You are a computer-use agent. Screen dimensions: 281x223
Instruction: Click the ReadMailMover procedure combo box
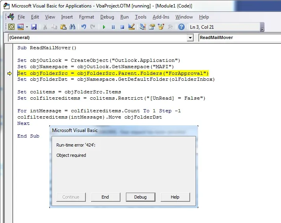240,37
